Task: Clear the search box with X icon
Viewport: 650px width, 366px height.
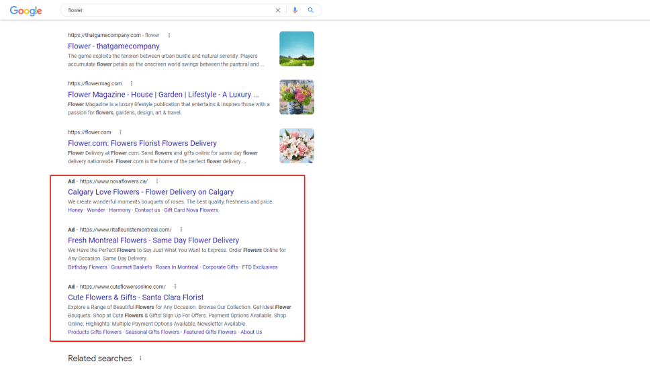Action: (278, 10)
